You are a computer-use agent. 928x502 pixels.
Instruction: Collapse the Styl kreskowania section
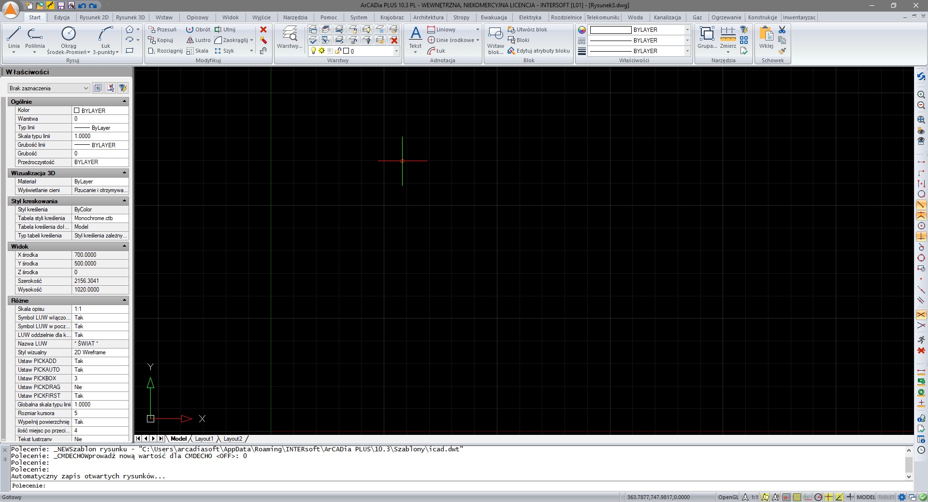[x=124, y=201]
